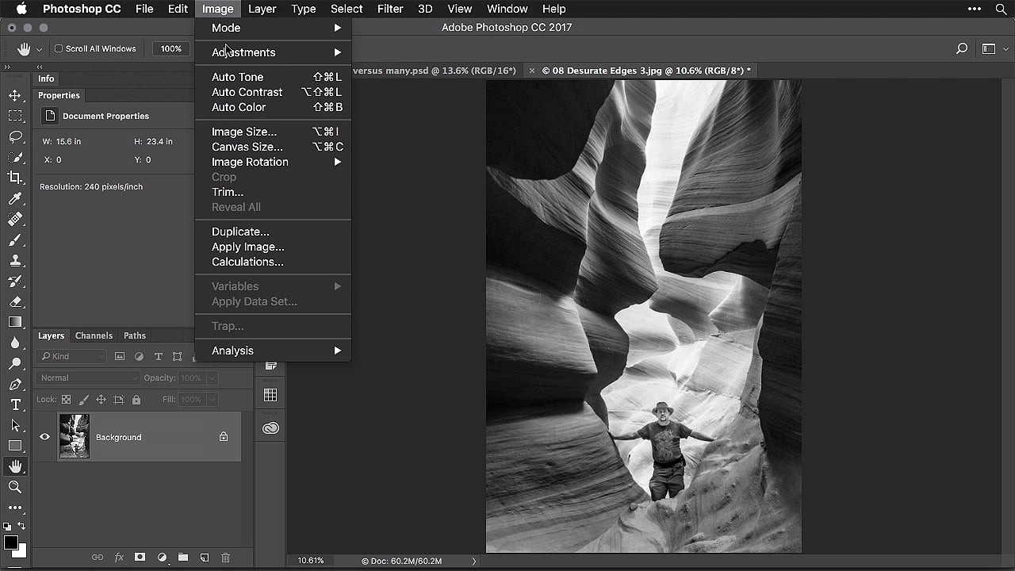1015x571 pixels.
Task: Click the Add layer style fx icon
Action: [x=119, y=558]
